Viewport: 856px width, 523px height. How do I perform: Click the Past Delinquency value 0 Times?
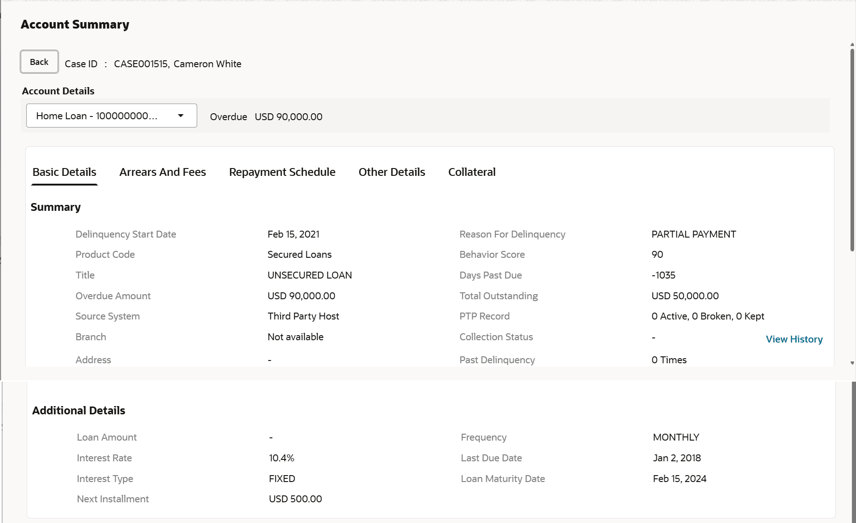click(669, 360)
